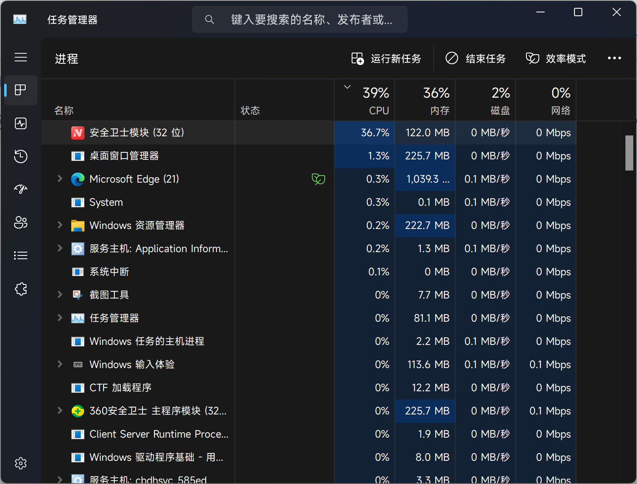The image size is (637, 484).
Task: Expand the 截图工具 process group
Action: click(x=60, y=294)
